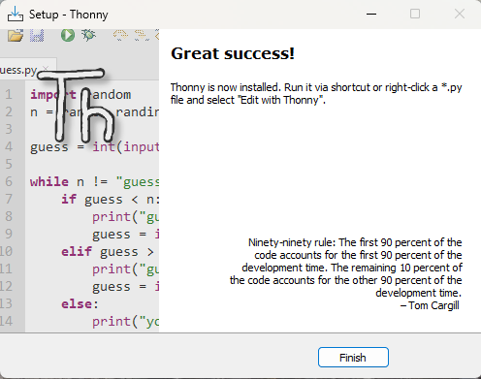Minimize the Setup - Thonny window
Screen dimensions: 481x379
click(371, 15)
